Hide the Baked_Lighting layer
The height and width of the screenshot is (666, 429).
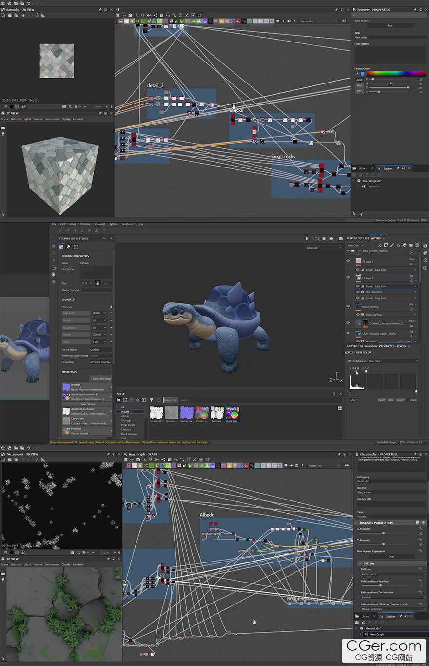[348, 306]
